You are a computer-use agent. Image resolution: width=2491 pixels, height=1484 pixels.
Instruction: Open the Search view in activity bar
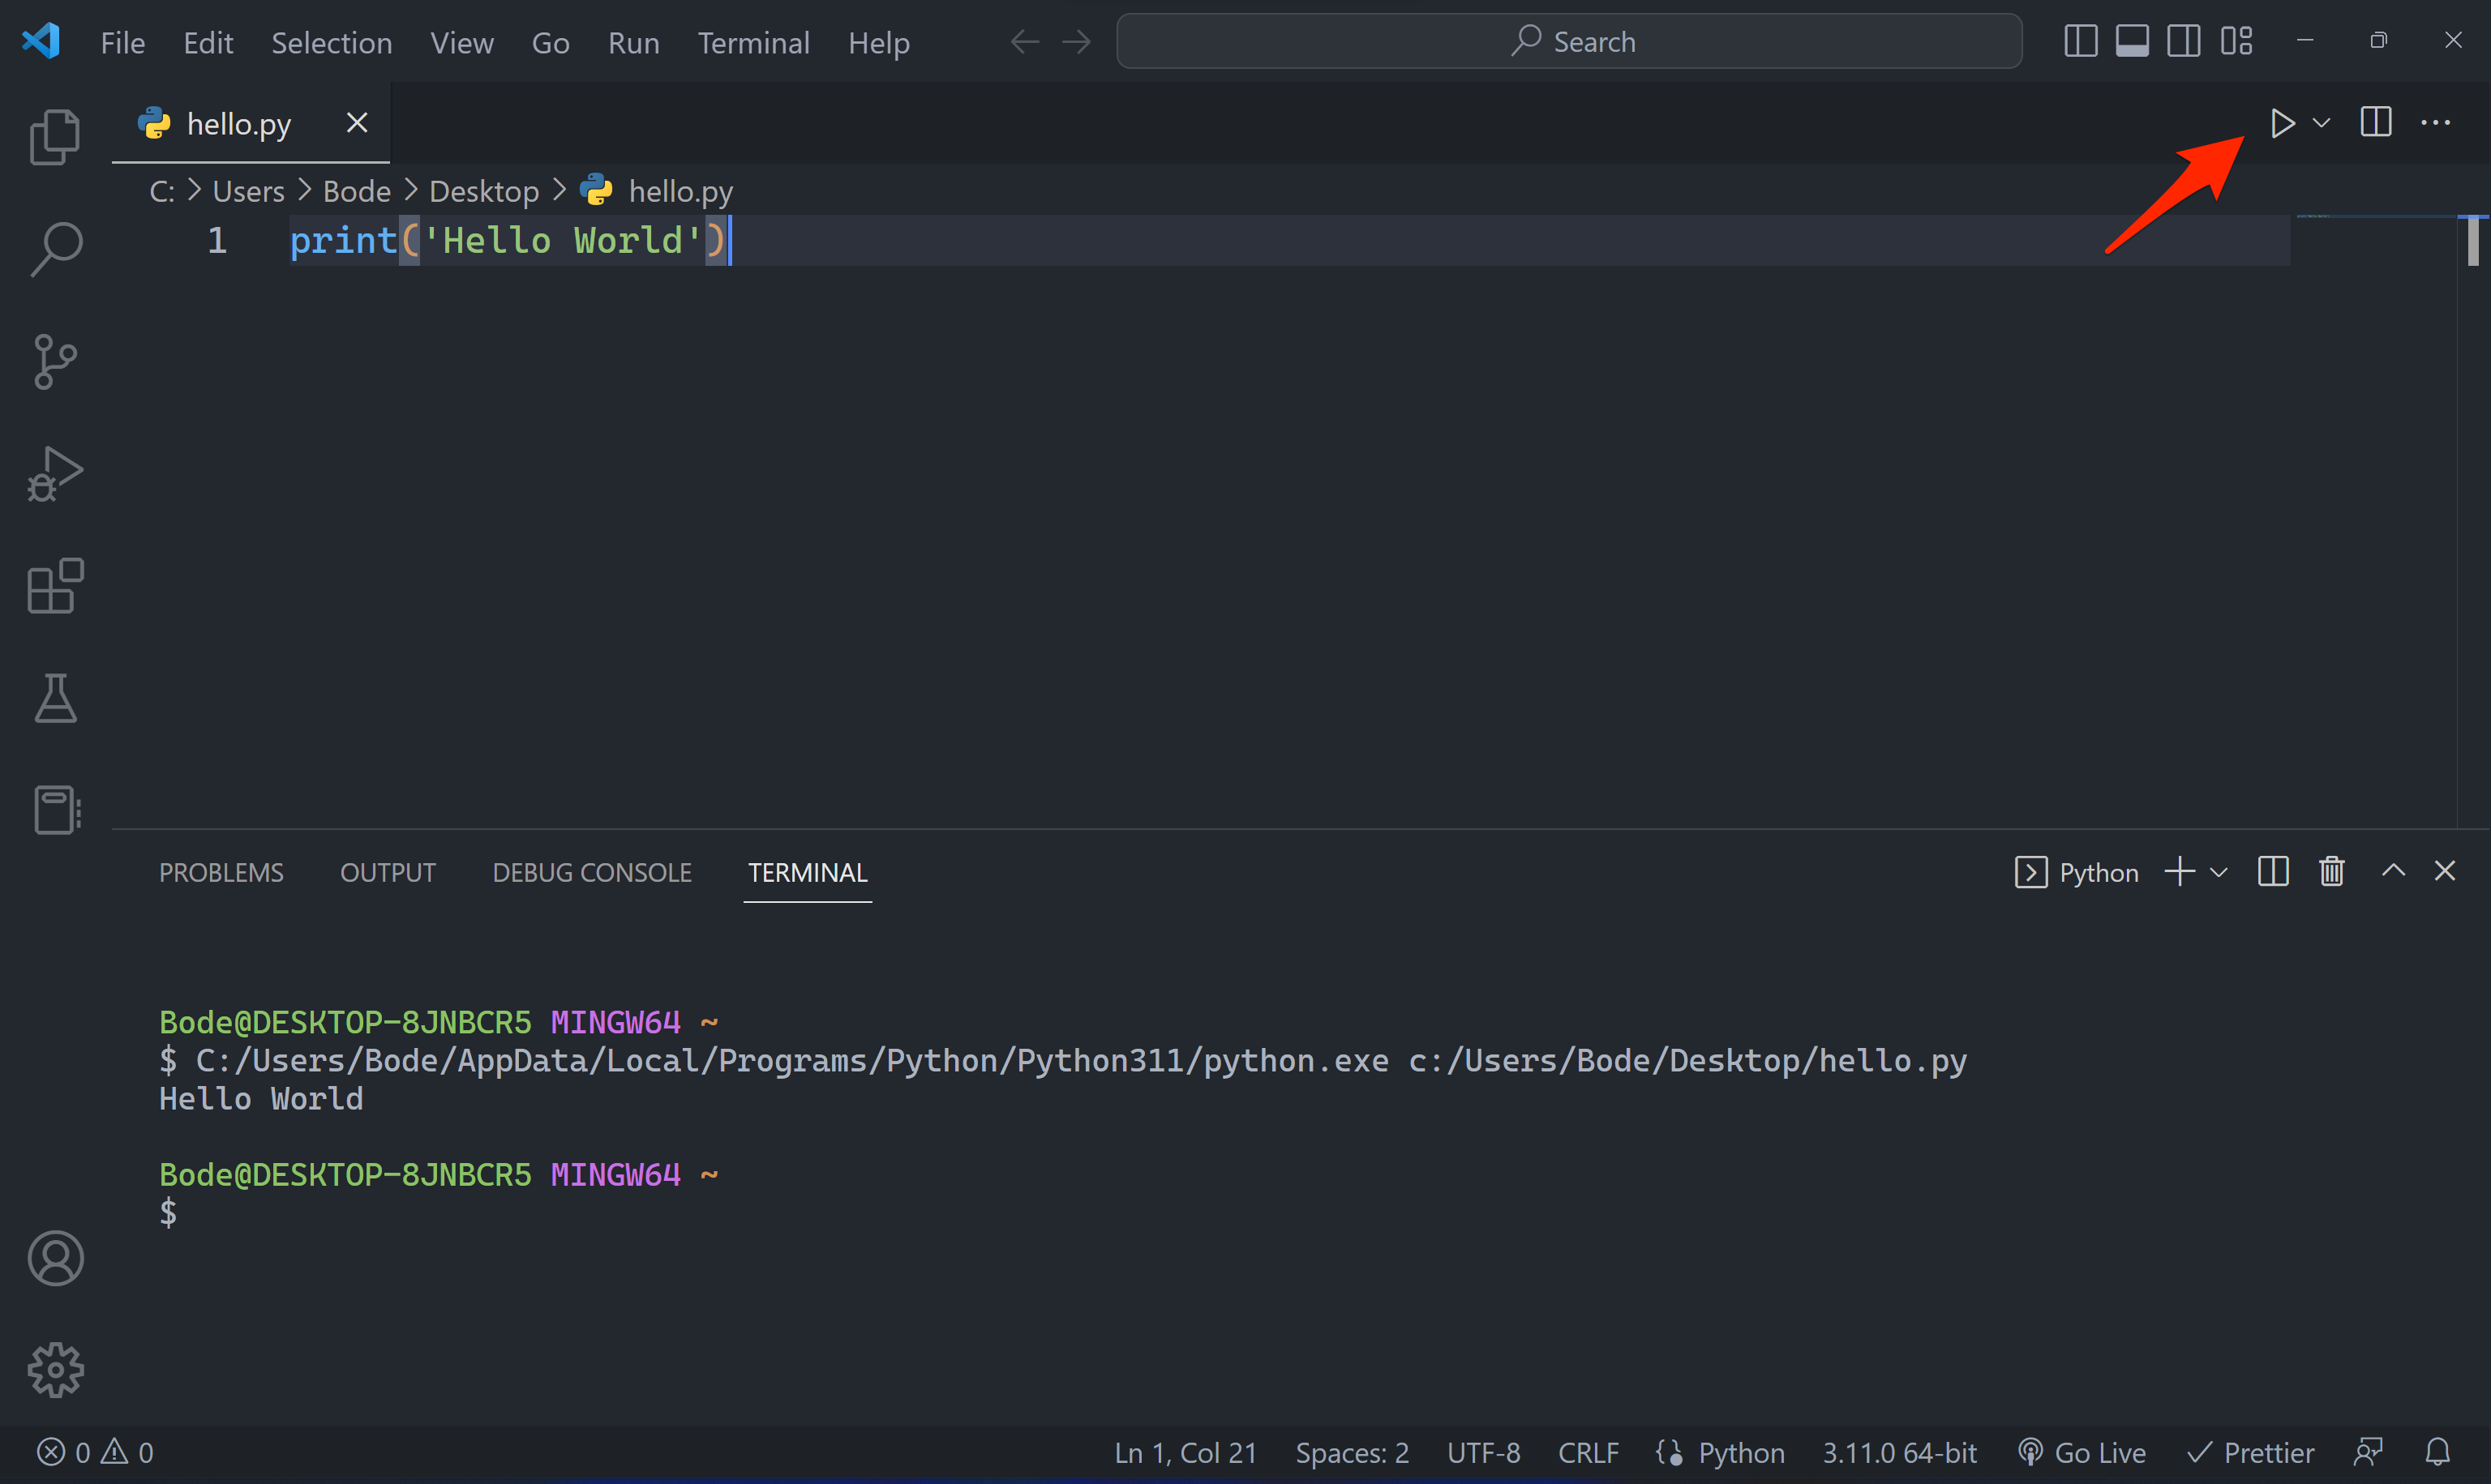(55, 248)
